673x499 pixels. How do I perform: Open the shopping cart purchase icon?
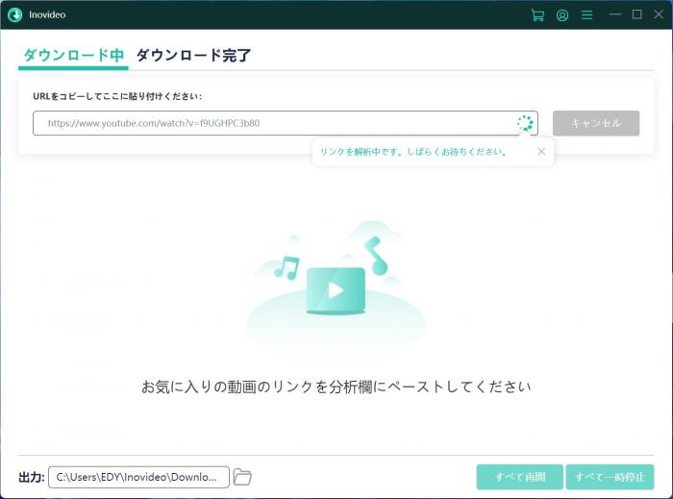tap(537, 15)
